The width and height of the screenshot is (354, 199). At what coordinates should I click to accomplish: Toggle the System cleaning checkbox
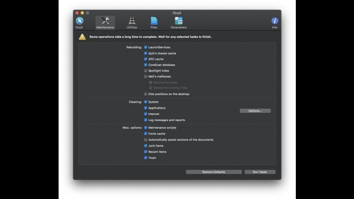(x=146, y=102)
